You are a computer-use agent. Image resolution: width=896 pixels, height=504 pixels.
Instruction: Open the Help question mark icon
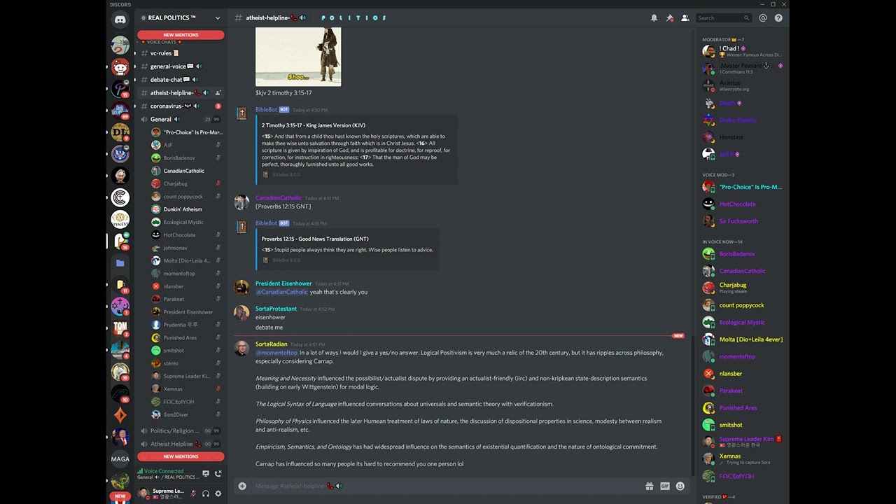778,18
